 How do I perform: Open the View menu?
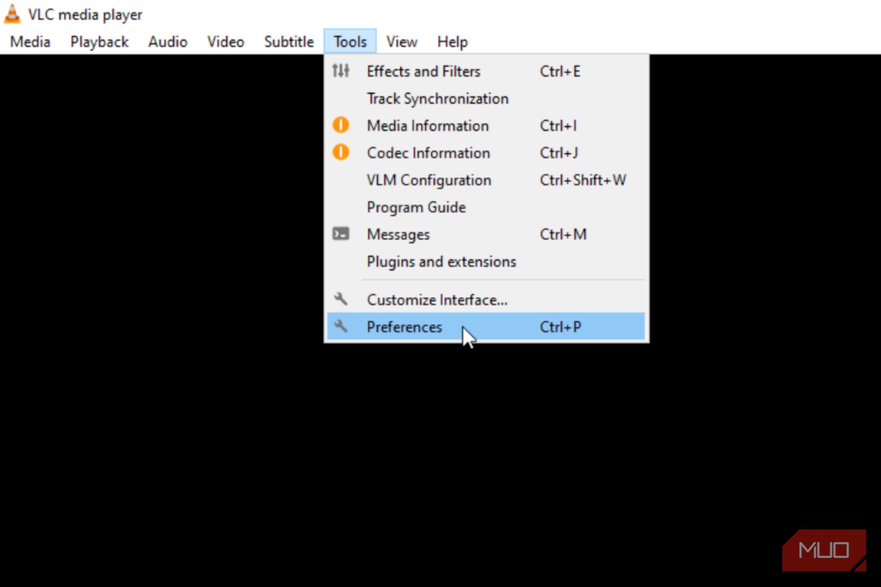pyautogui.click(x=402, y=42)
